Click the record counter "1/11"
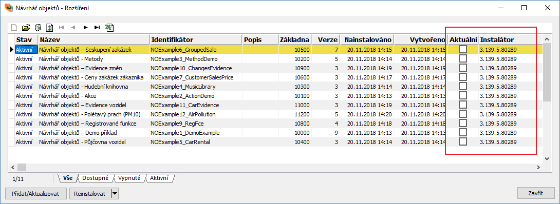The width and height of the screenshot is (560, 204). point(18,178)
